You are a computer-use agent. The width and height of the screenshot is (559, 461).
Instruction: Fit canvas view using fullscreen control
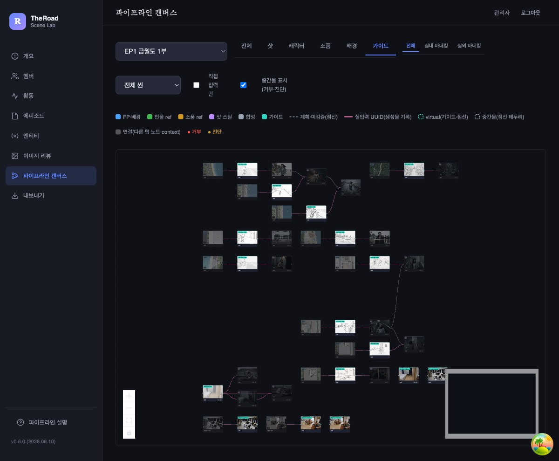[129, 420]
